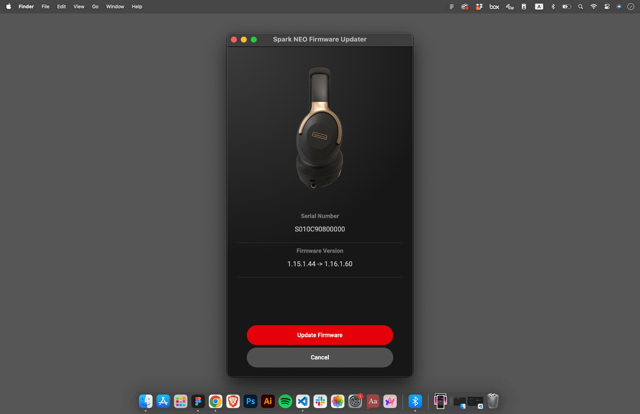Switch to Visual Studio Code in dock
640x414 pixels.
pos(303,401)
